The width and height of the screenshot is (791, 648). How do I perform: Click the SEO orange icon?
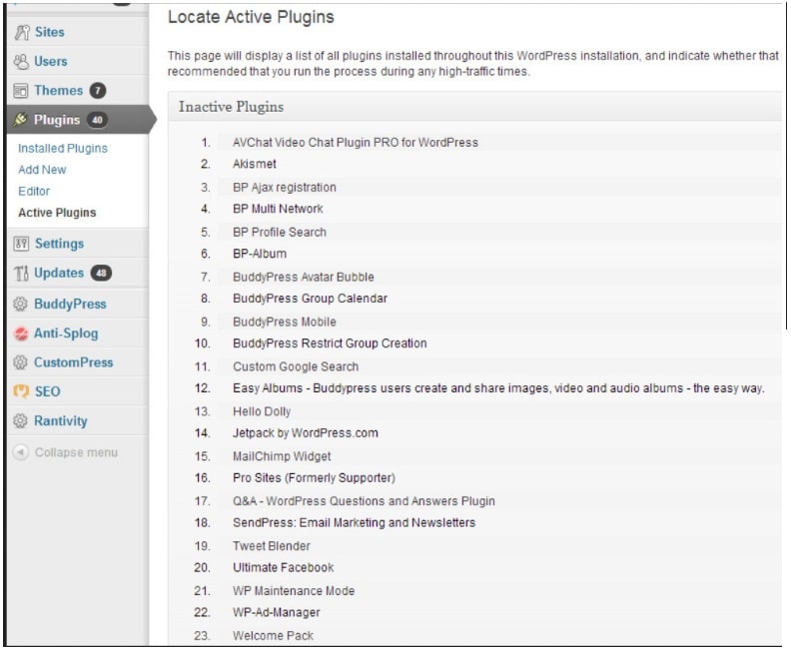click(x=21, y=391)
